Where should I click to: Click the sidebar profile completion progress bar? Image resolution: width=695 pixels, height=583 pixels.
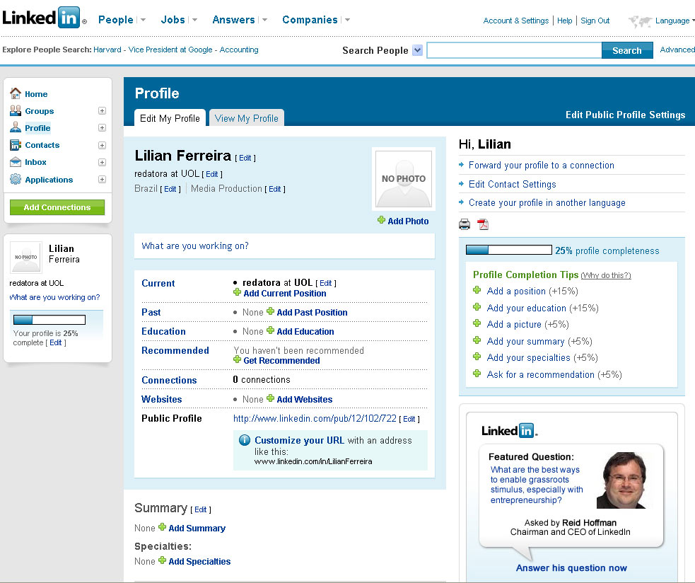(x=49, y=320)
